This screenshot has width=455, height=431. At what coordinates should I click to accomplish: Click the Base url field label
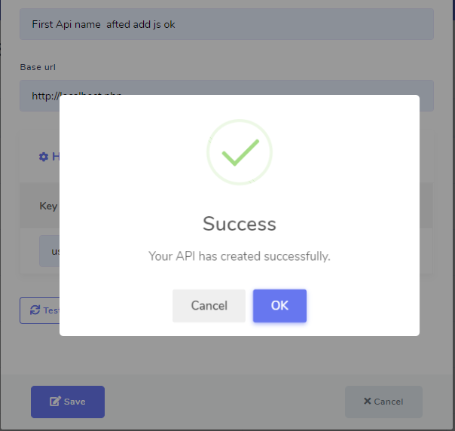tap(38, 67)
